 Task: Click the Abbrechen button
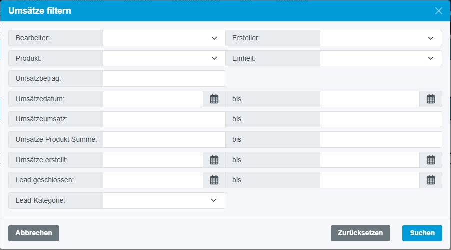pyautogui.click(x=34, y=233)
